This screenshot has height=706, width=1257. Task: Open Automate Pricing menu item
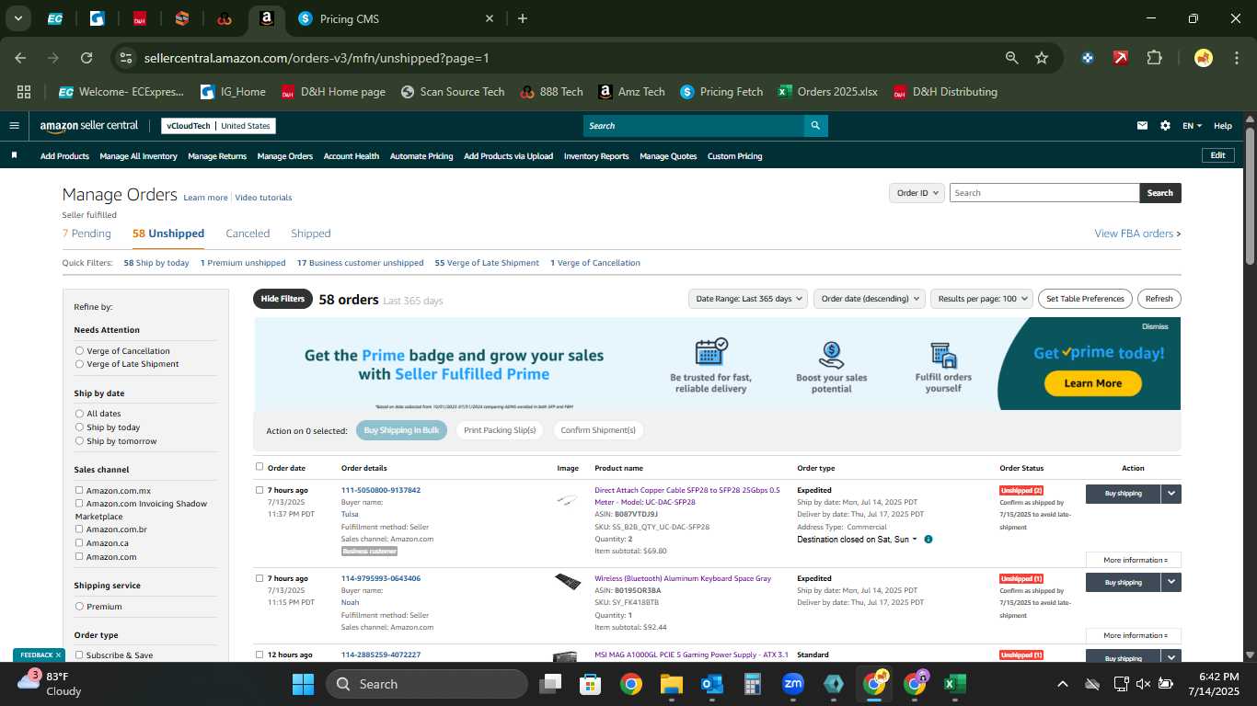(421, 156)
